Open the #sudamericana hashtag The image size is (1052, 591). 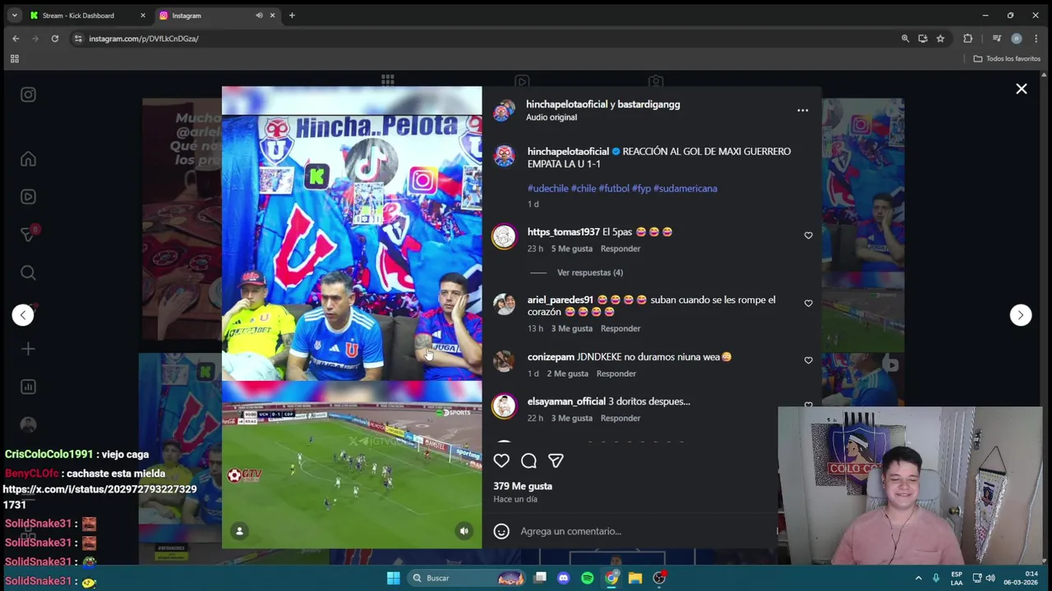coord(685,189)
